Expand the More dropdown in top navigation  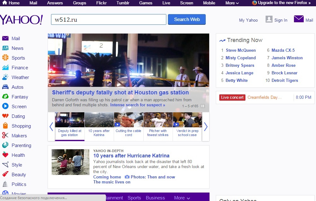point(232,3)
